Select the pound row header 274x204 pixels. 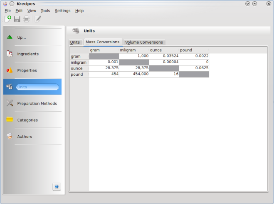79,75
